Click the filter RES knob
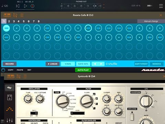Screen dimensions: 165x124 119,99
